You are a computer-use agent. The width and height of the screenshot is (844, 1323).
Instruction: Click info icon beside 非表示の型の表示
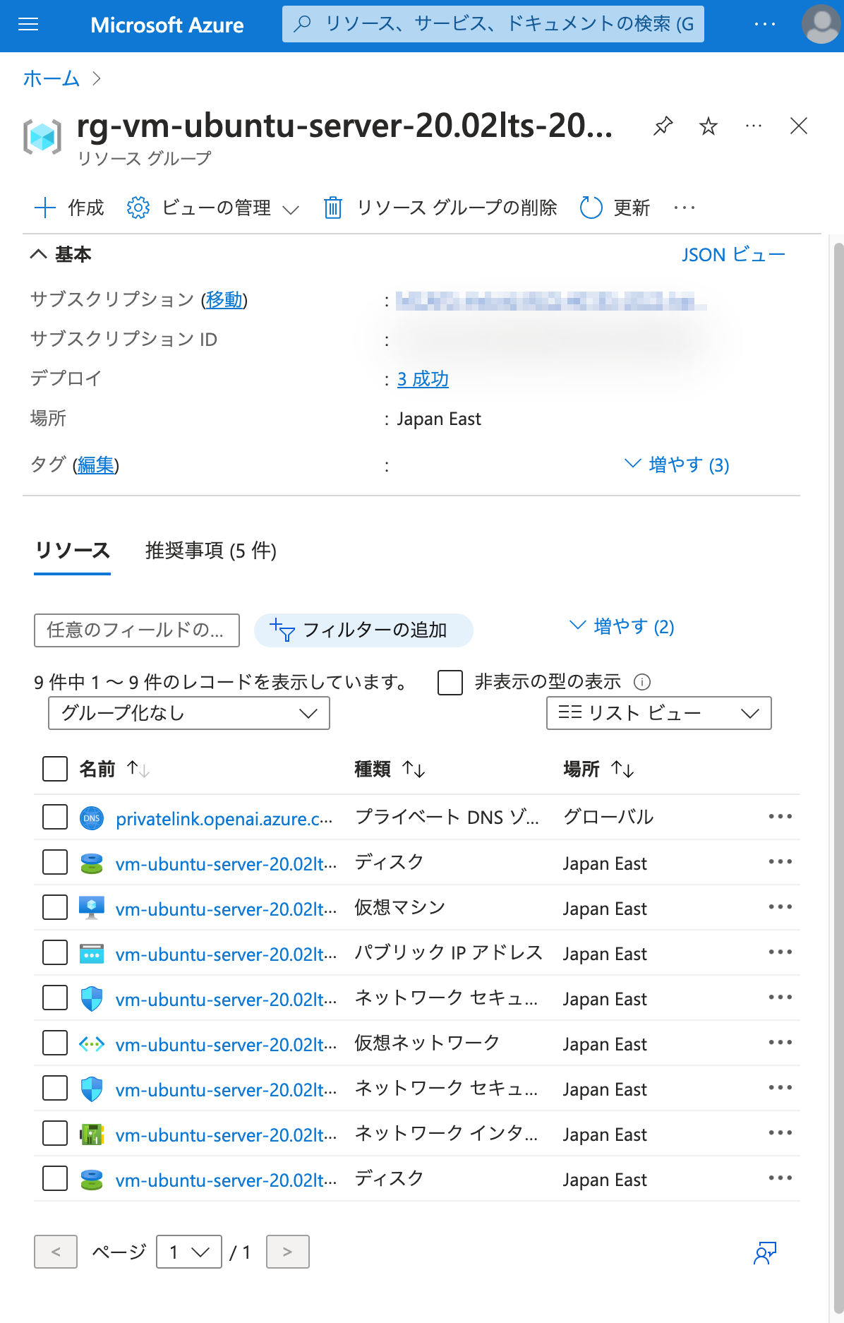coord(642,682)
